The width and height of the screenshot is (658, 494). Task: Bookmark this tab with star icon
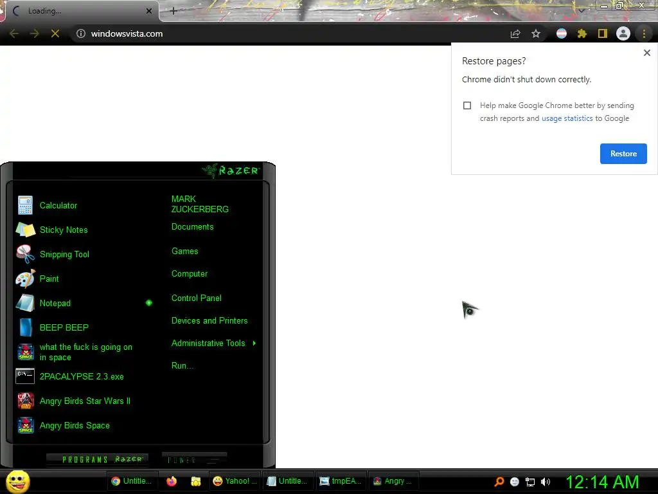point(536,33)
